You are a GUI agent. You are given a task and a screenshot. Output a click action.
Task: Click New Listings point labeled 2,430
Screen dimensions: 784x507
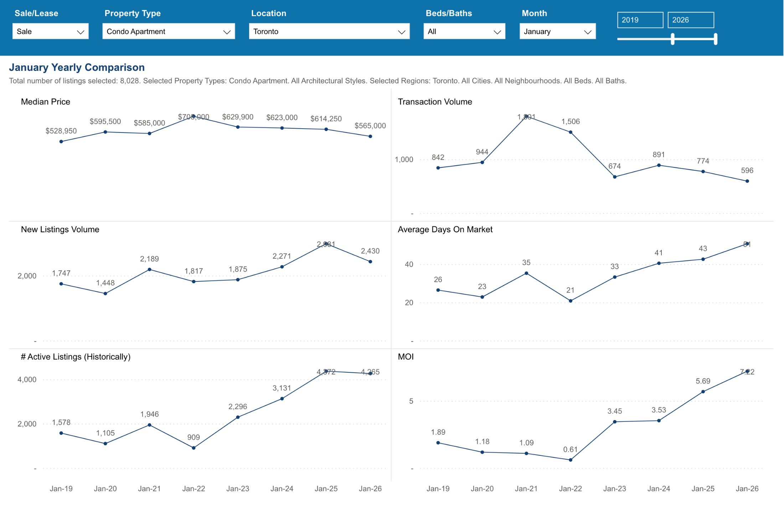coord(370,262)
